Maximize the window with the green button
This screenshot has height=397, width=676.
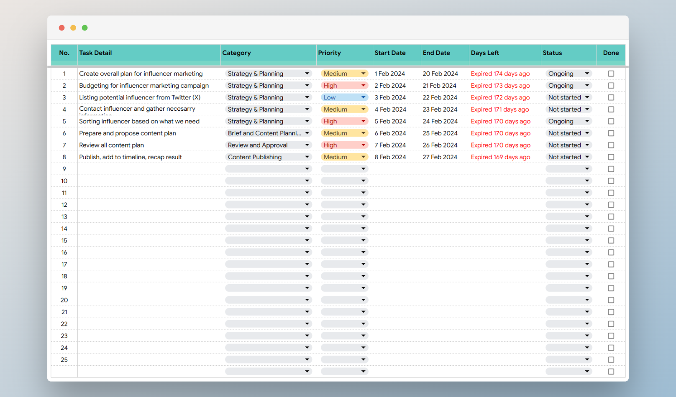coord(85,28)
